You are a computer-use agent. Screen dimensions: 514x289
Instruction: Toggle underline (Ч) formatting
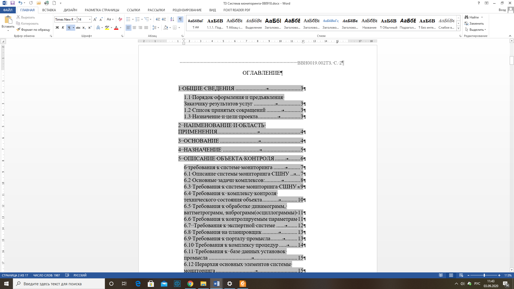pos(69,28)
